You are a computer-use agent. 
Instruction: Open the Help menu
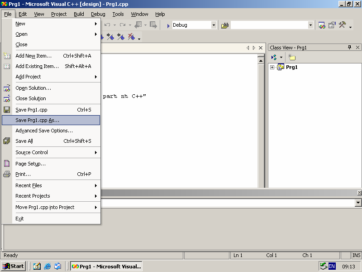[x=160, y=14]
